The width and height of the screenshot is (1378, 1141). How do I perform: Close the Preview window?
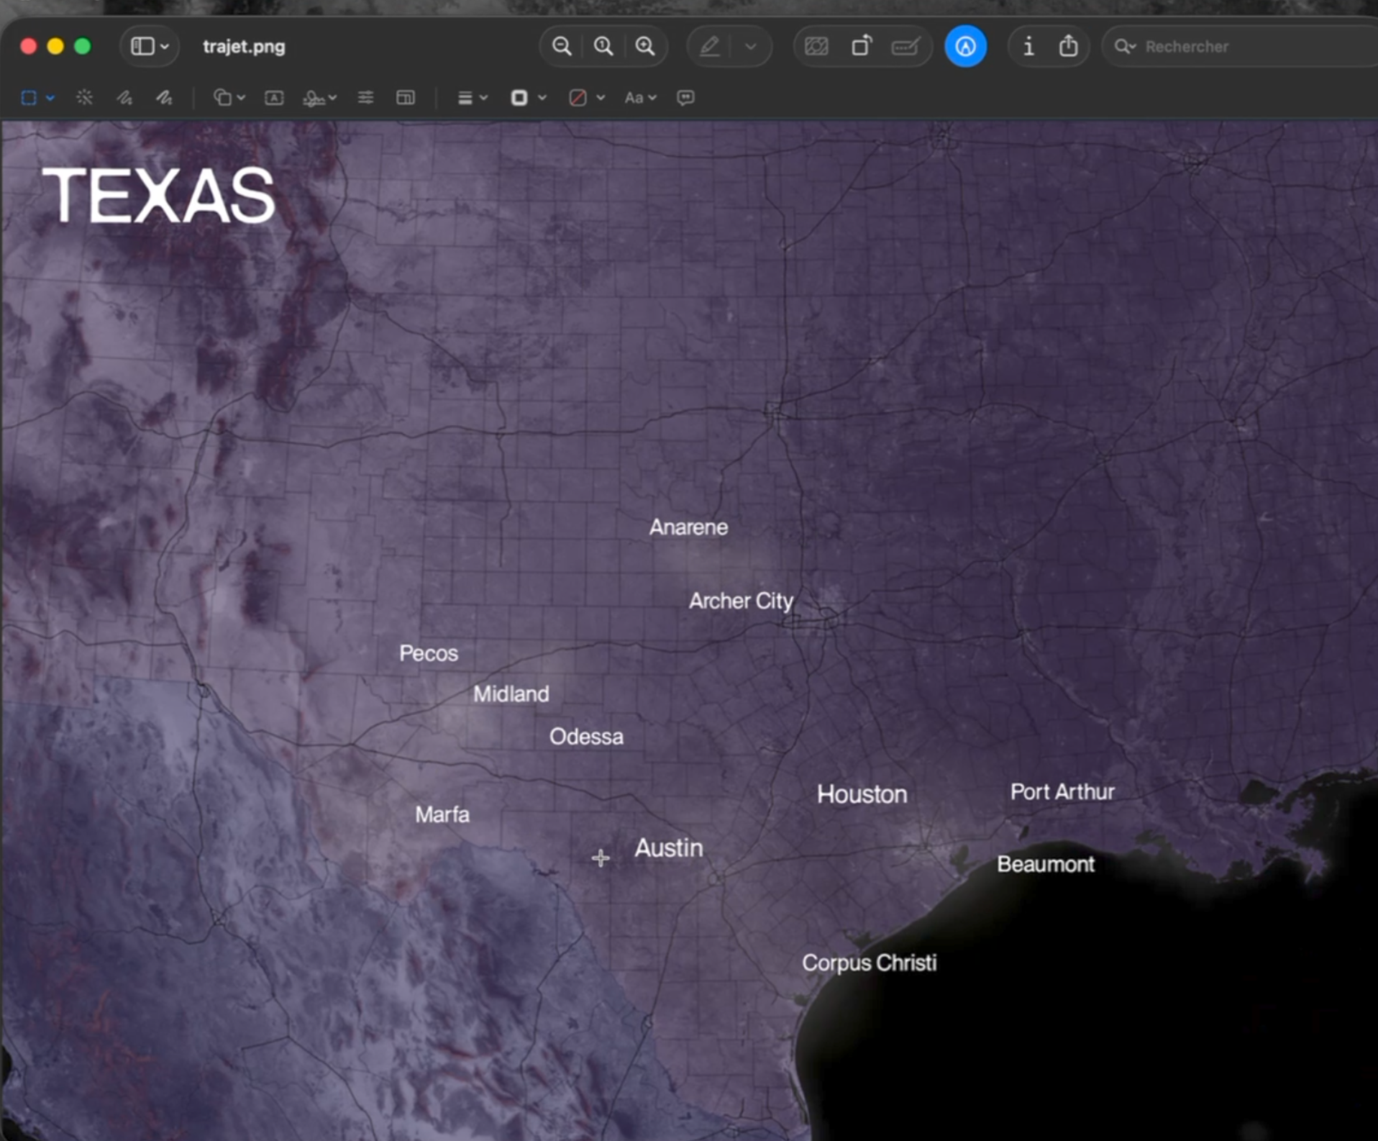click(29, 47)
